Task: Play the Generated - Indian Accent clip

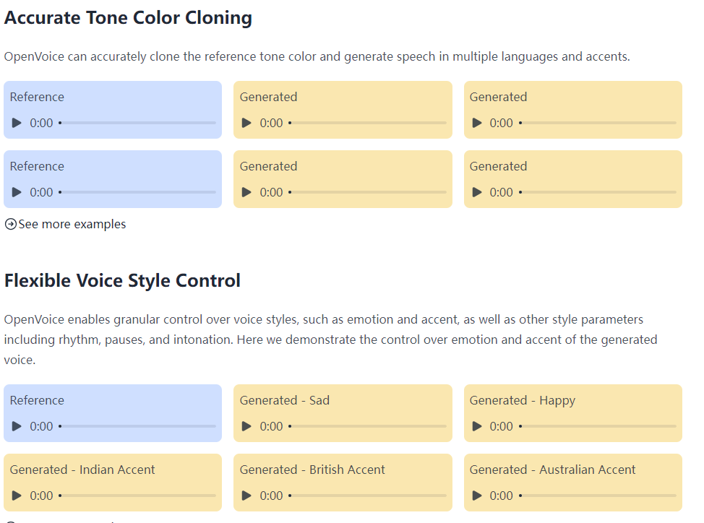Action: click(17, 496)
